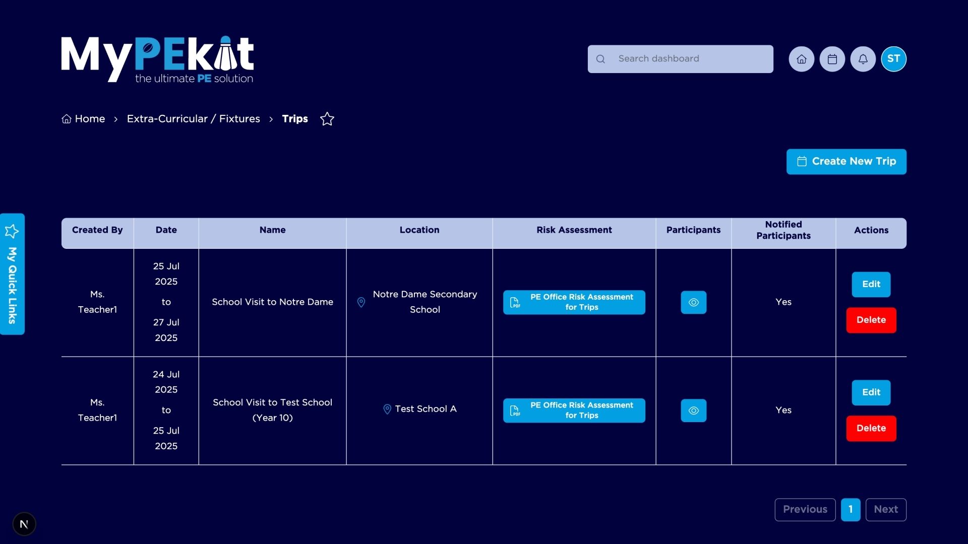View participants for Test School trip

693,411
